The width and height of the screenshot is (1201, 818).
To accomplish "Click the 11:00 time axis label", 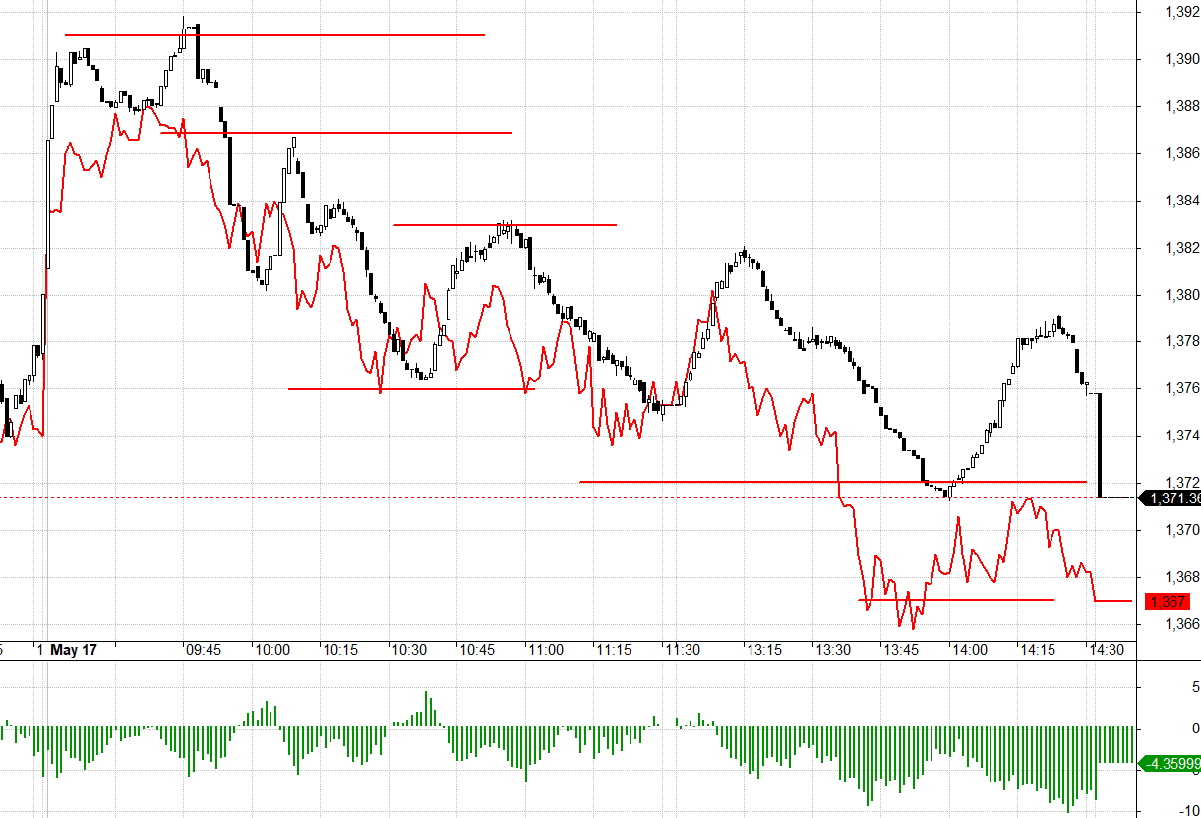I will 546,650.
